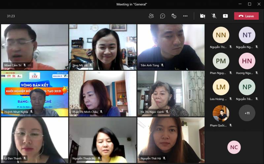
Task: Open the share content tray
Action: (225, 16)
